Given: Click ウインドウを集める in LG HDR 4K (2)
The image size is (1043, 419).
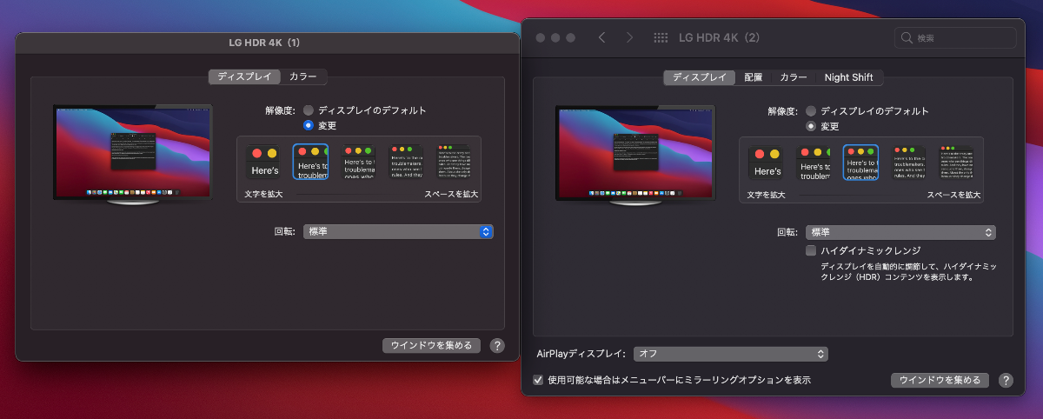Looking at the screenshot, I should click(940, 380).
